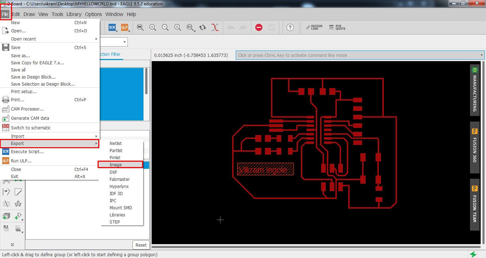The height and width of the screenshot is (258, 486).
Task: Open the Library menu
Action: pyautogui.click(x=74, y=14)
